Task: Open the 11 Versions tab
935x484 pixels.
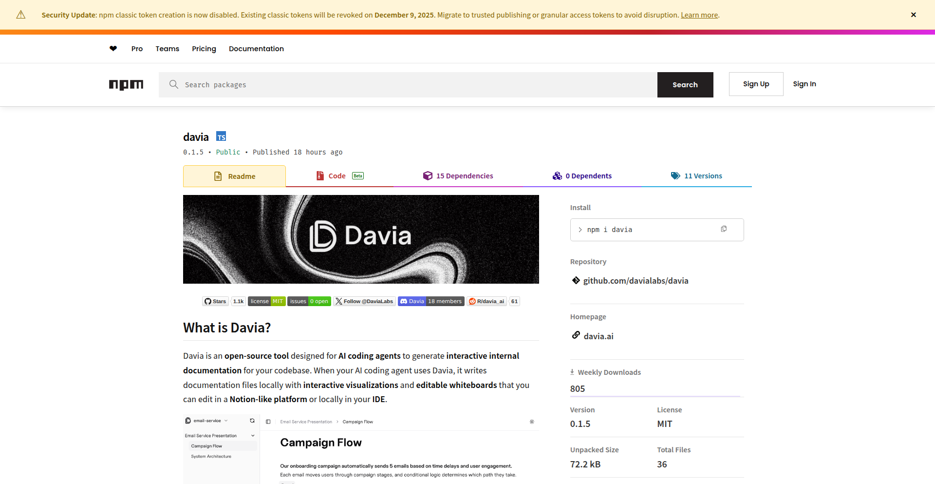Action: pyautogui.click(x=697, y=175)
